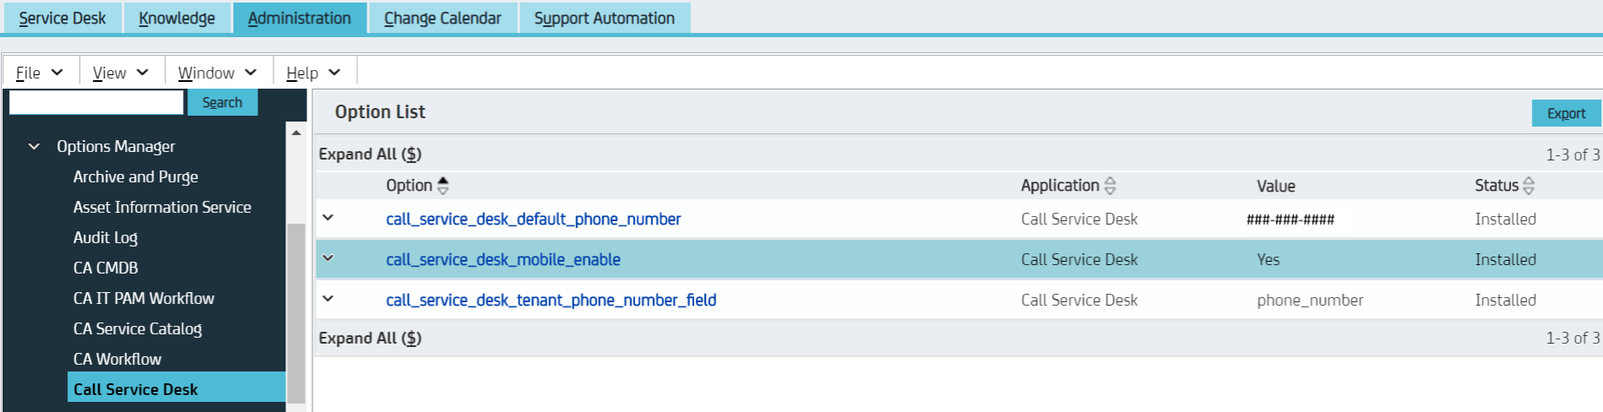Click the Search button in sidebar

[222, 102]
